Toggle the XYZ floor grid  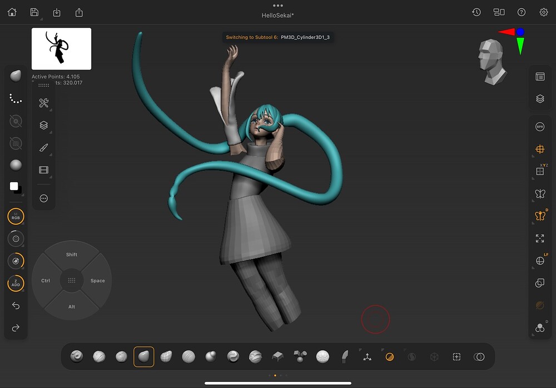click(540, 171)
